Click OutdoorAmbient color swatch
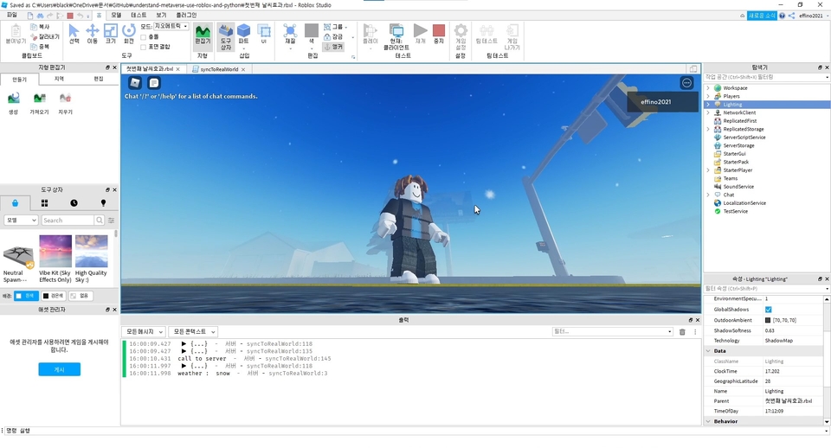This screenshot has width=831, height=448. coord(768,320)
